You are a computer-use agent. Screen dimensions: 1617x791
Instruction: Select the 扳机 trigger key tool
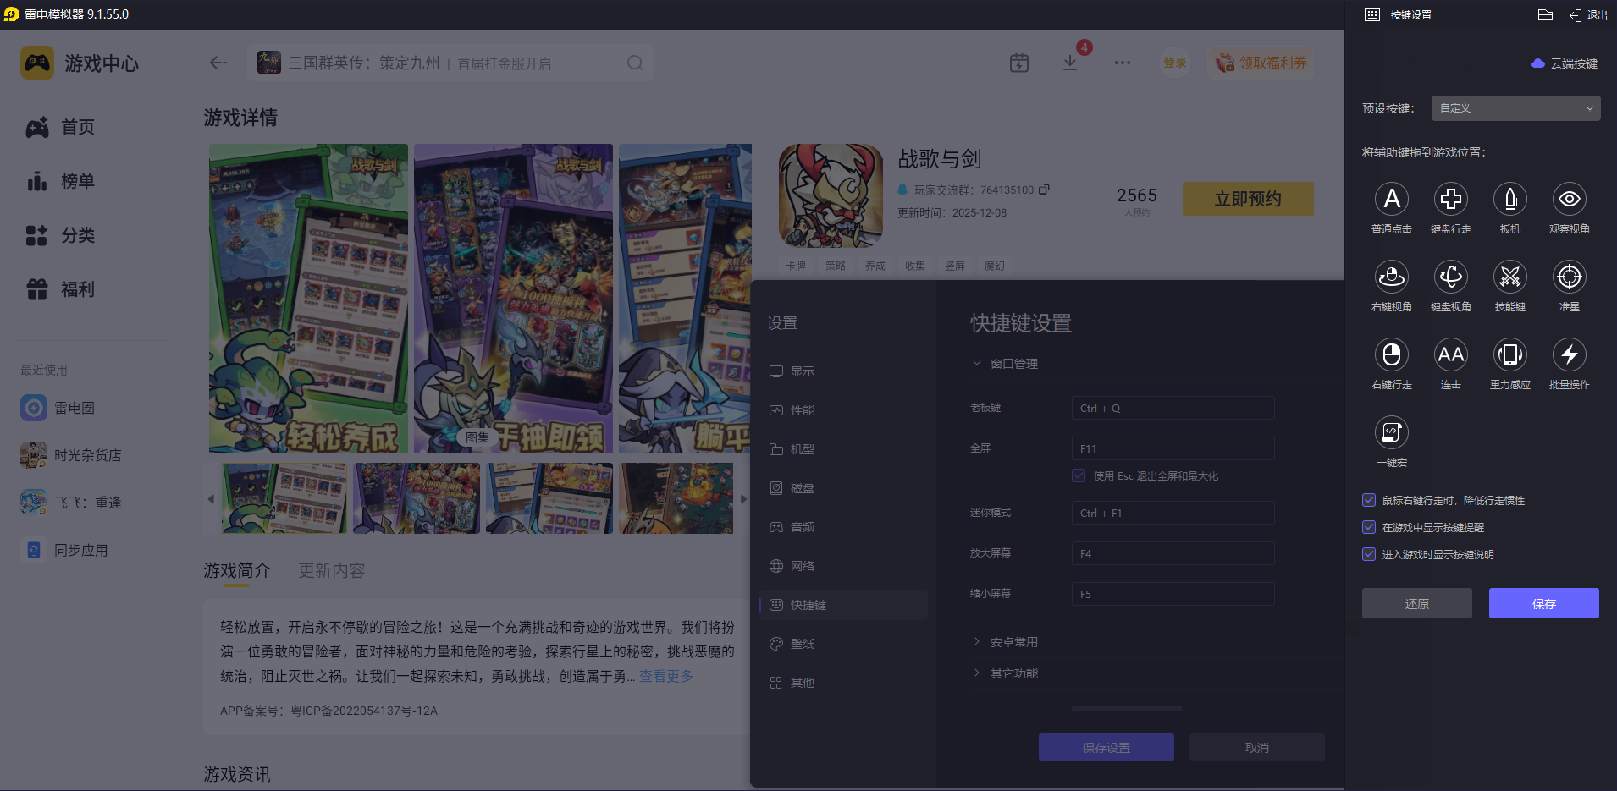pos(1509,200)
